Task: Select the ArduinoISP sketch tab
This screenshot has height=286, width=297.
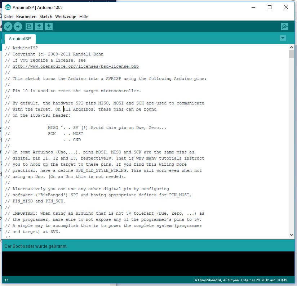Action: click(20, 39)
